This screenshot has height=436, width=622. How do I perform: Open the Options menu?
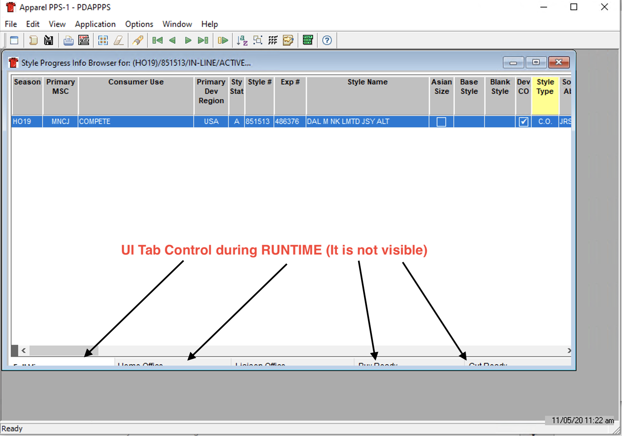point(139,24)
